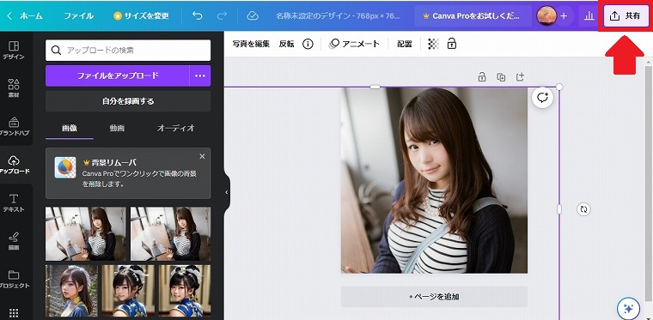The height and width of the screenshot is (320, 653).
Task: Click the 共有 share button
Action: (626, 16)
